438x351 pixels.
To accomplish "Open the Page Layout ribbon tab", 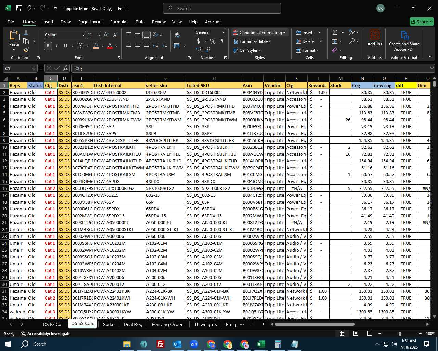I will (x=90, y=22).
